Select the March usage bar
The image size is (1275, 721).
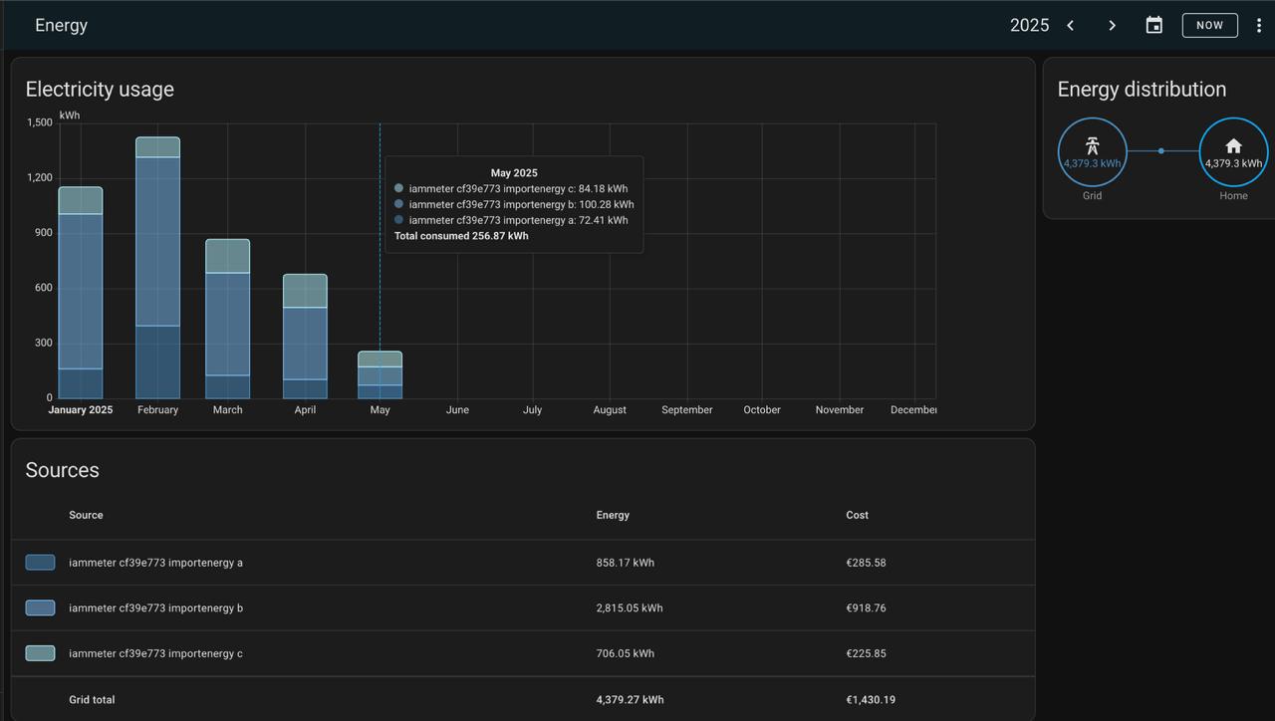point(227,319)
